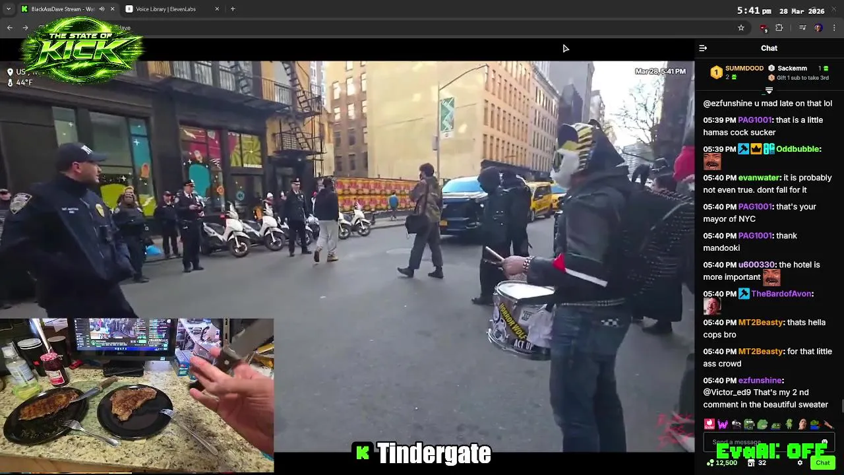Click 'Gift 1 sub to take 3rd'
Viewport: 844px width, 475px height.
pyautogui.click(x=802, y=78)
